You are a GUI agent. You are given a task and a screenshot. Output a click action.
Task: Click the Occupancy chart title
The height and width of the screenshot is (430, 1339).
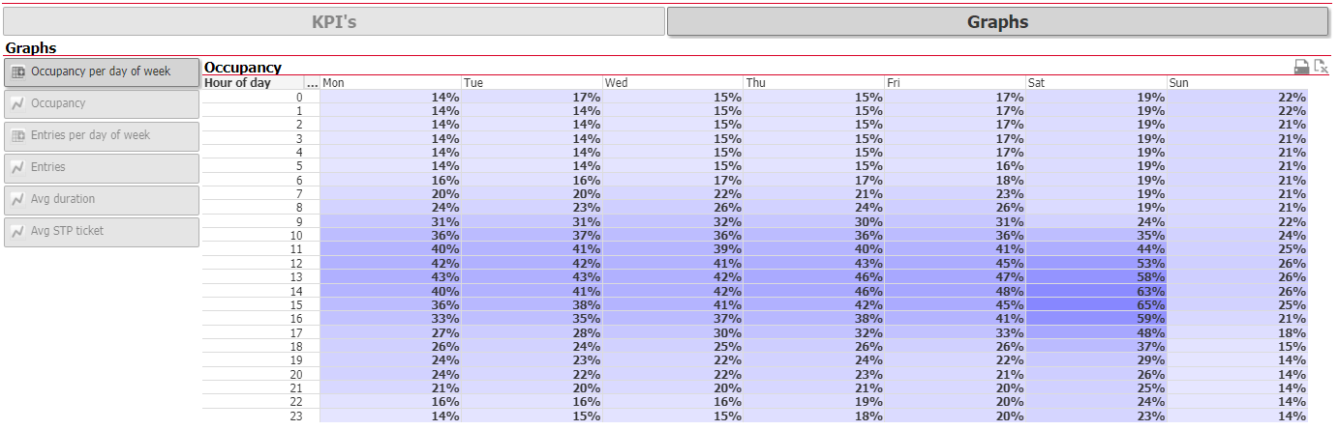(x=243, y=68)
